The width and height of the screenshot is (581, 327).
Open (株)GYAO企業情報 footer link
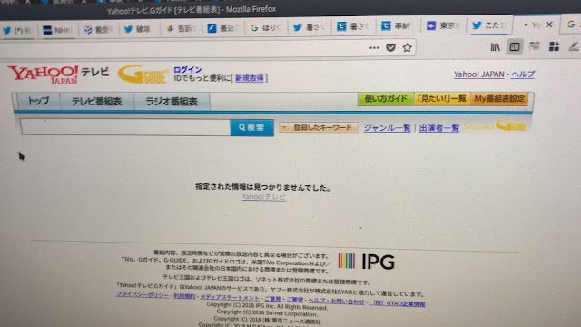(399, 303)
